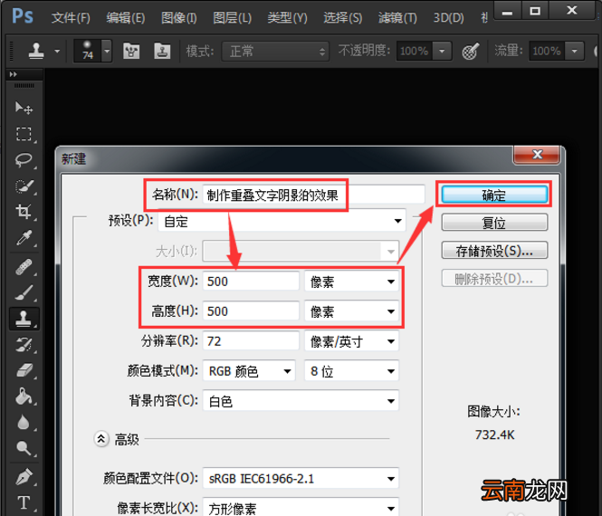Screen dimensions: 602x516
Task: Minimize the Photoshop window
Action: 507,10
